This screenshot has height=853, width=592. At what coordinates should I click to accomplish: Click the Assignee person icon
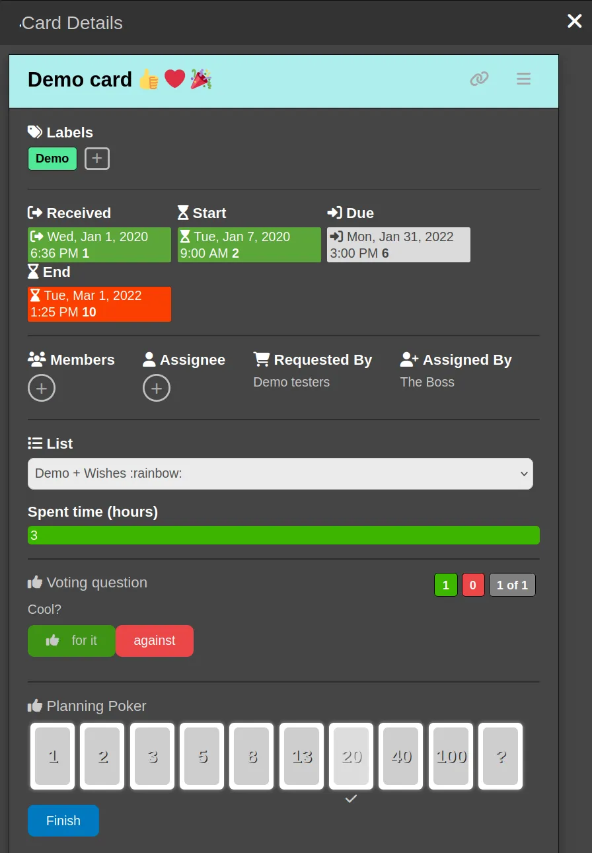pos(149,359)
